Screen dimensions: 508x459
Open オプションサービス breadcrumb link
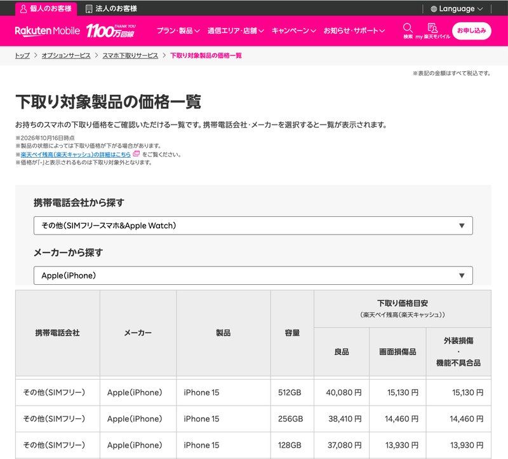(66, 55)
